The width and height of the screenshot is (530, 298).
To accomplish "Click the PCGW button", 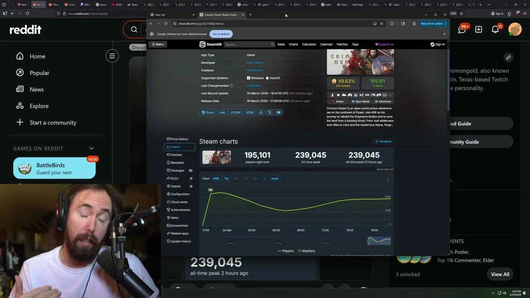I will (x=236, y=113).
